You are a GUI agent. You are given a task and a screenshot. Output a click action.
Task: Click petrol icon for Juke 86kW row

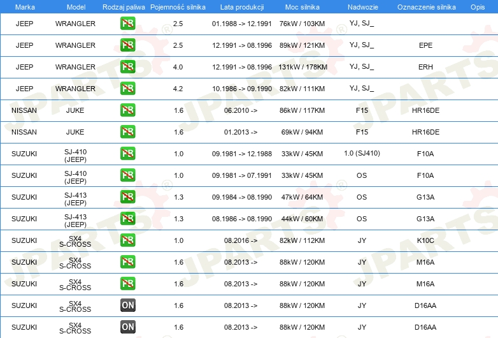click(x=127, y=110)
